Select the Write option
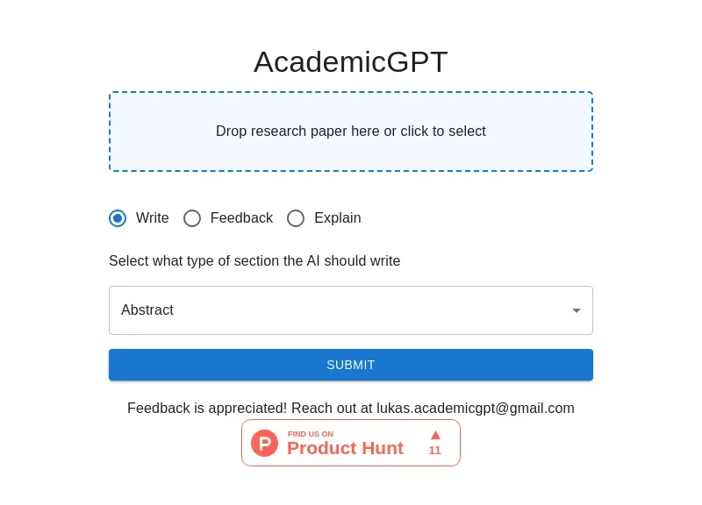Viewport: 702px width, 505px height. 118,218
